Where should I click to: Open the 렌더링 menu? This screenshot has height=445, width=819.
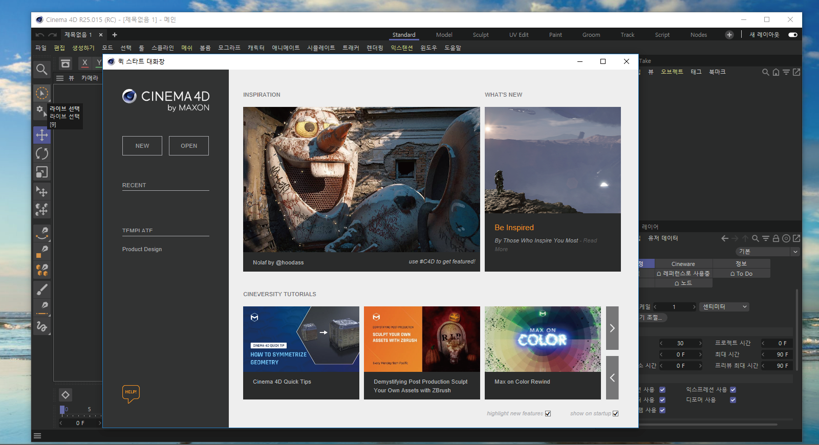(x=375, y=48)
